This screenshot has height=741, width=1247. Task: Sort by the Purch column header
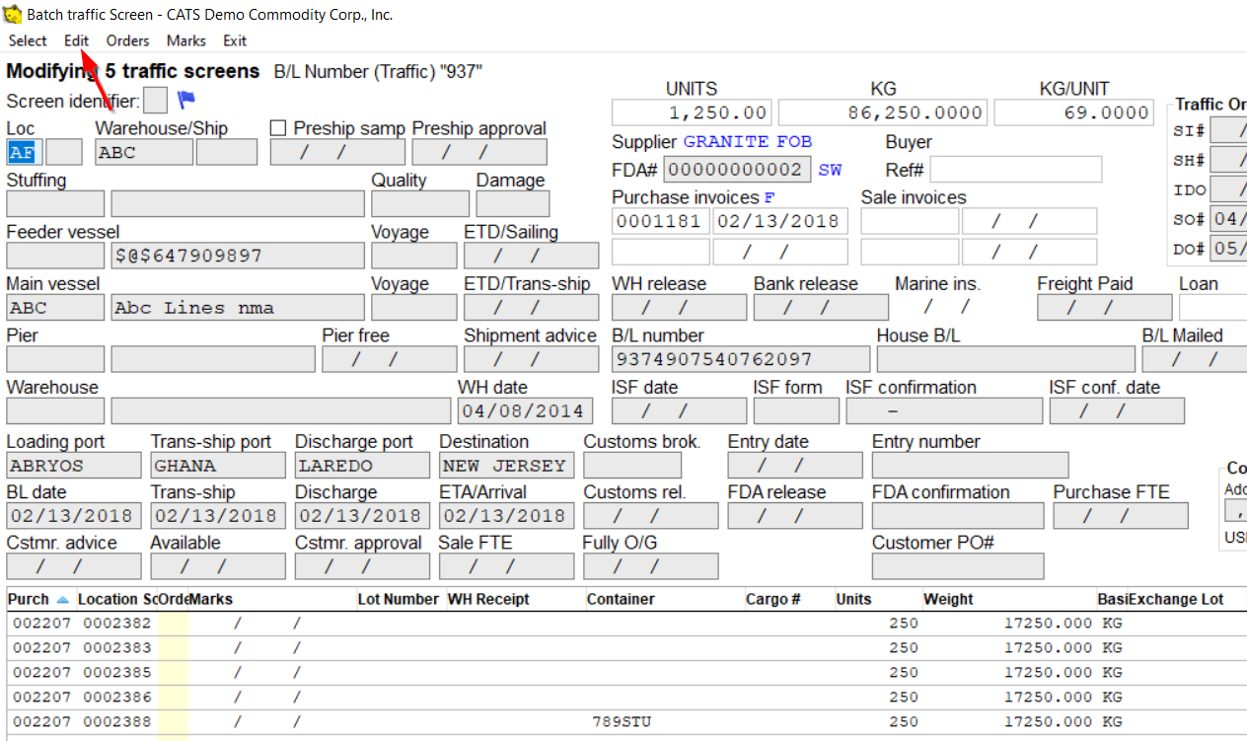(x=39, y=599)
